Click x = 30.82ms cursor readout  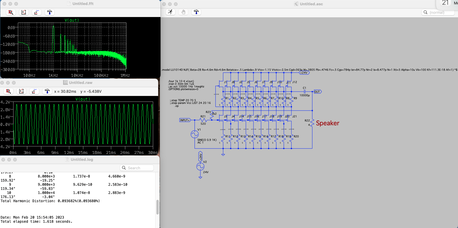pos(66,92)
